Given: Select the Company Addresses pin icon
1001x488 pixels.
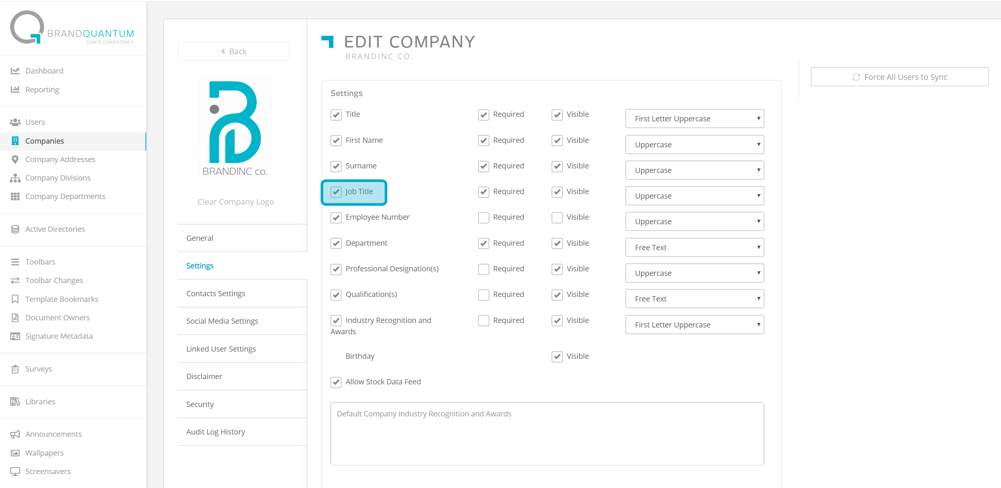Looking at the screenshot, I should (x=15, y=159).
